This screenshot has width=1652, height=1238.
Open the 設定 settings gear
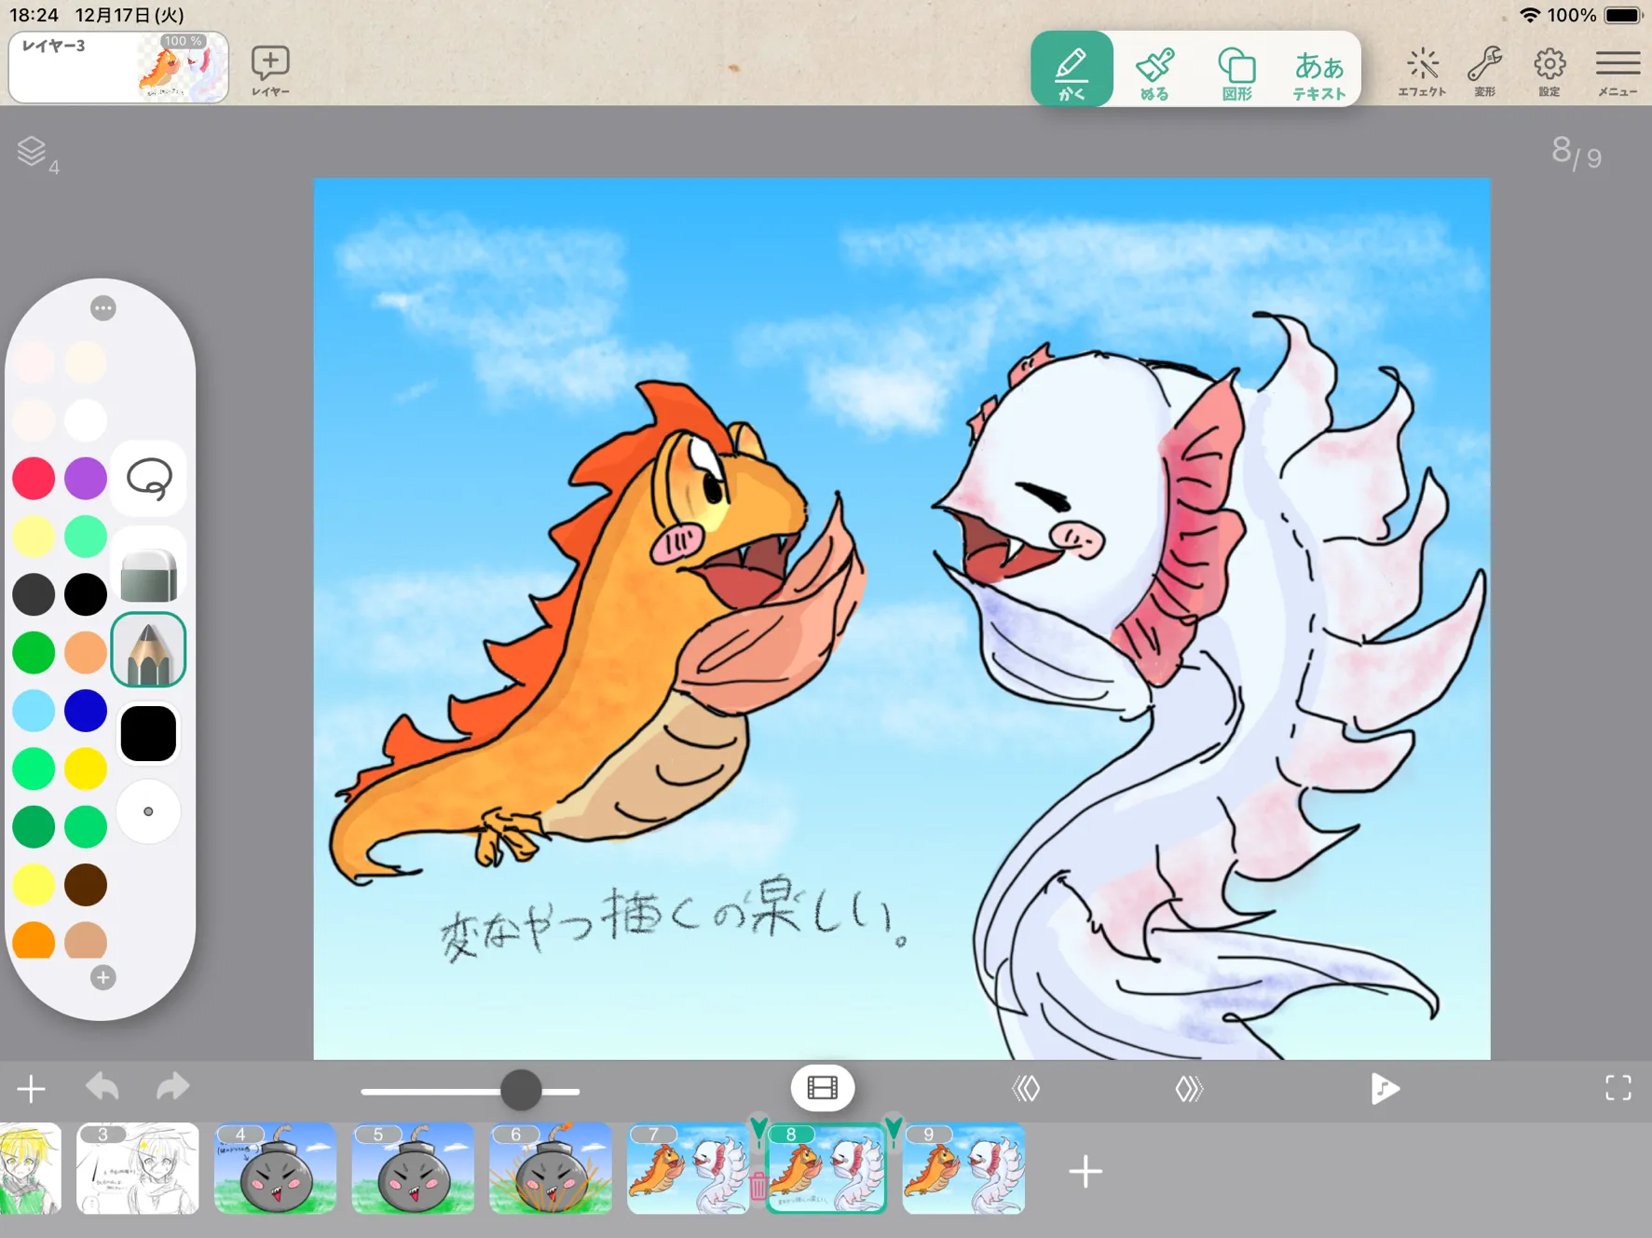(1550, 71)
